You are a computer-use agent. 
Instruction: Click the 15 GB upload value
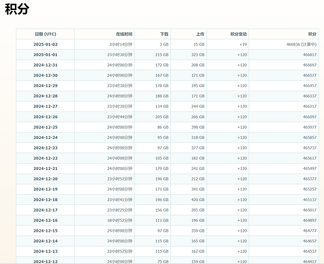point(199,44)
